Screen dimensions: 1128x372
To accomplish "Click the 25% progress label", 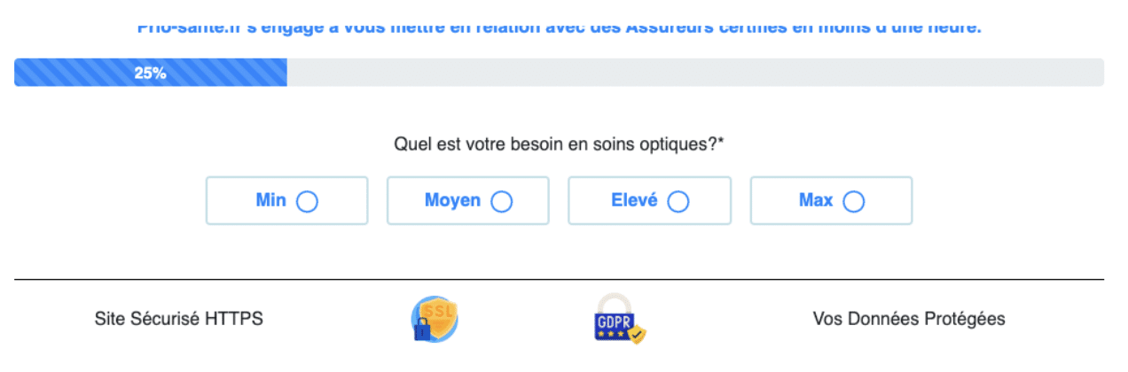I will pos(151,74).
